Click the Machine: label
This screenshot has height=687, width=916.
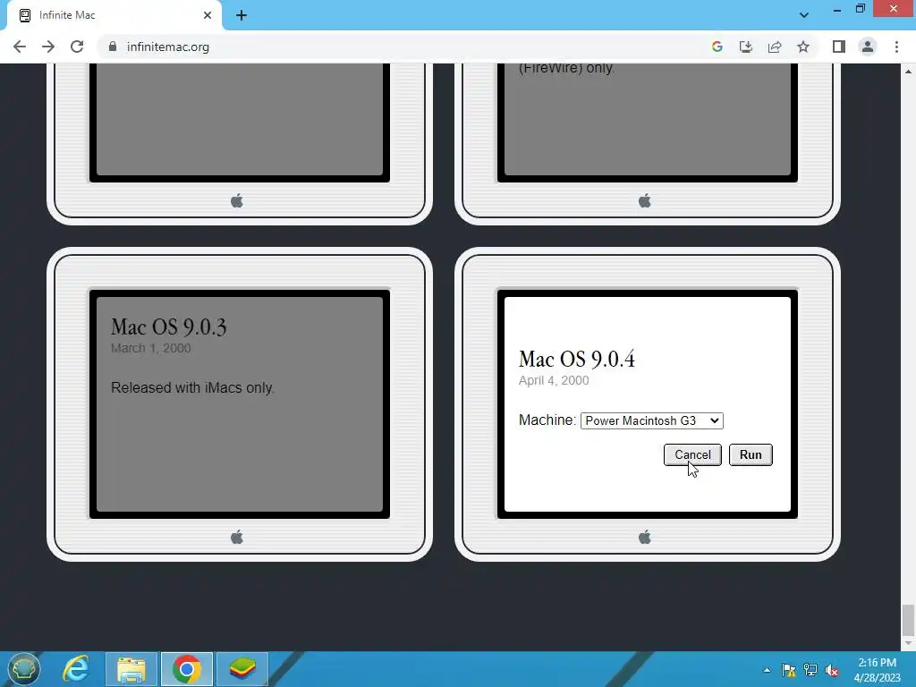[547, 420]
